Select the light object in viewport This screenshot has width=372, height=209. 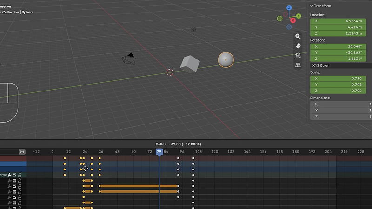(193, 29)
